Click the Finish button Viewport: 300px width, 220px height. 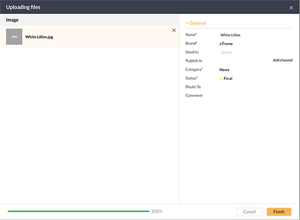click(279, 212)
